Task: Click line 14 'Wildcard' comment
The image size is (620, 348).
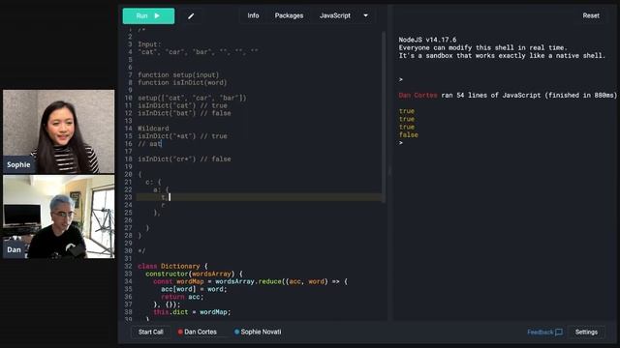Action: [153, 129]
